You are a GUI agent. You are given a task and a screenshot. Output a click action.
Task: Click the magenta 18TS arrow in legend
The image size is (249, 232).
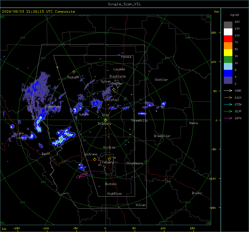tap(228, 118)
